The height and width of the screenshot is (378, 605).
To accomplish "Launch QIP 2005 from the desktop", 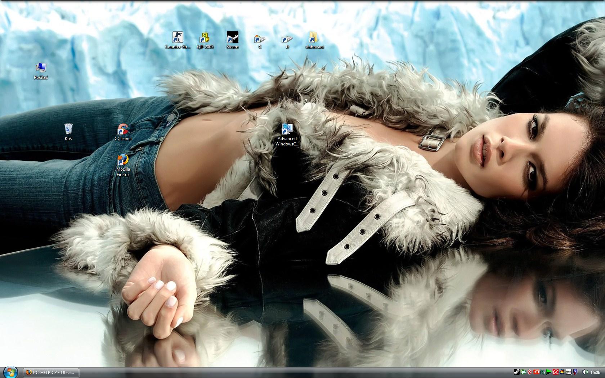I will click(205, 37).
